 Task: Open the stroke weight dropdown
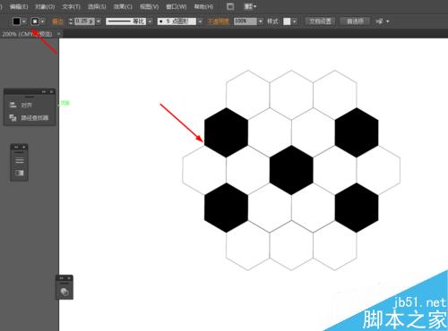click(99, 21)
